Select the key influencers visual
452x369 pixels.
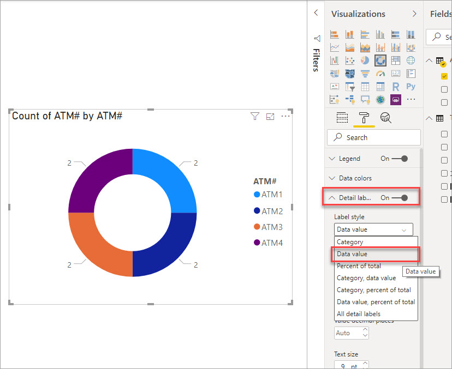click(335, 100)
